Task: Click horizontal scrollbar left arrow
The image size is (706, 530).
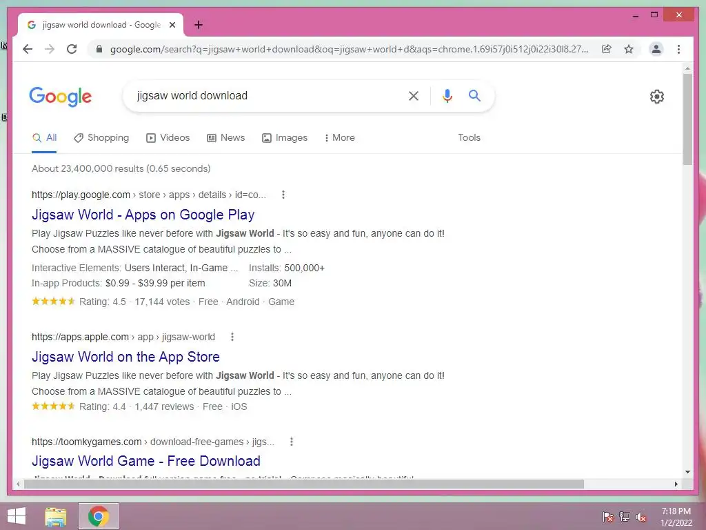Action: 18,484
